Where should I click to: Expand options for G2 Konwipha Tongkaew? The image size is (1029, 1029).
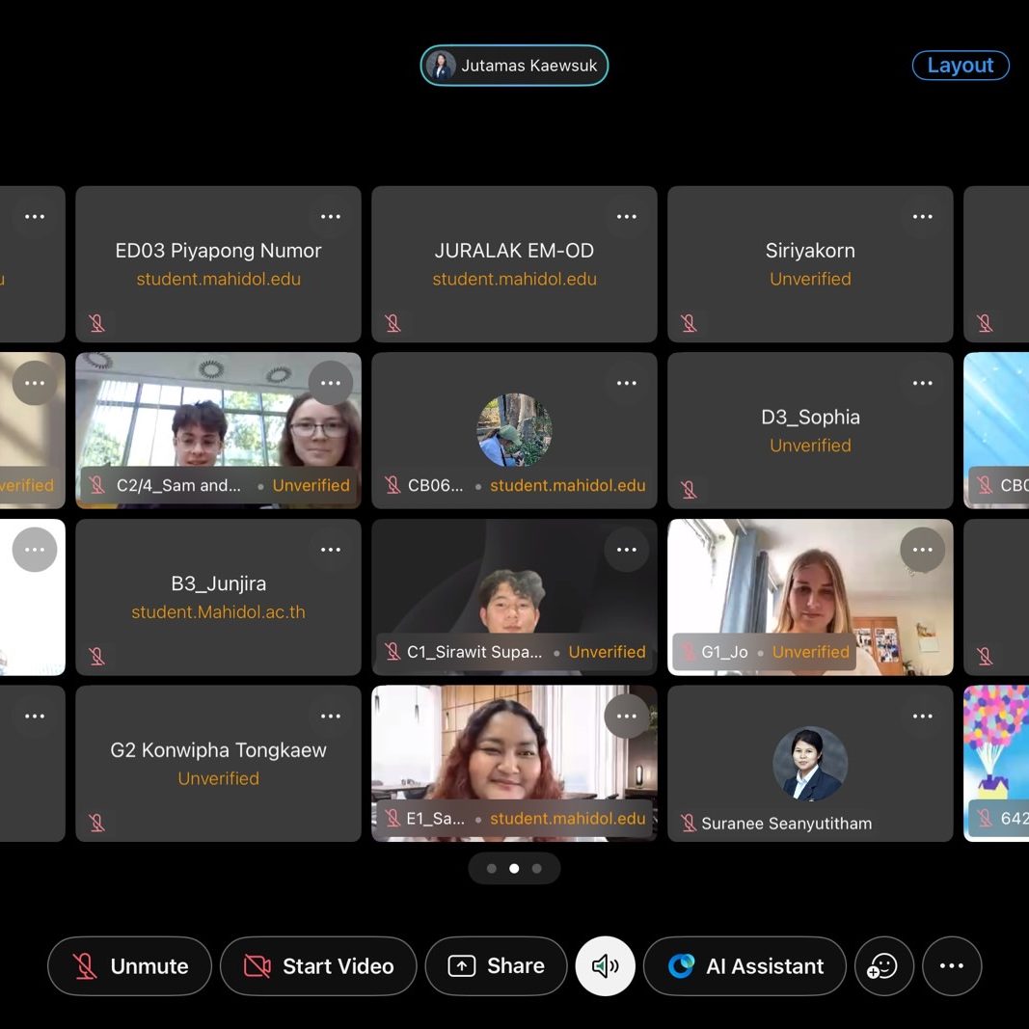pos(331,717)
